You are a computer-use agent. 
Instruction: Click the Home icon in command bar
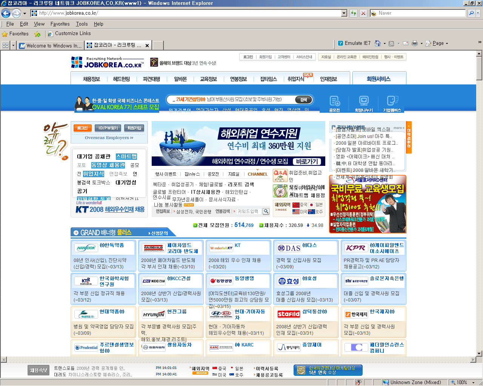pos(378,43)
